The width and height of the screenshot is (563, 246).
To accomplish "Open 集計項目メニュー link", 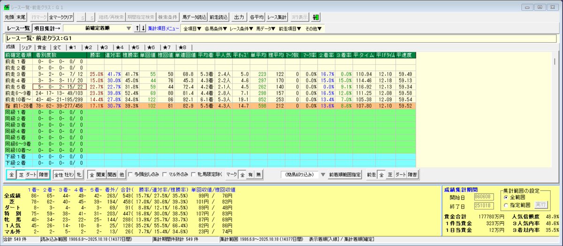I will click(x=163, y=29).
